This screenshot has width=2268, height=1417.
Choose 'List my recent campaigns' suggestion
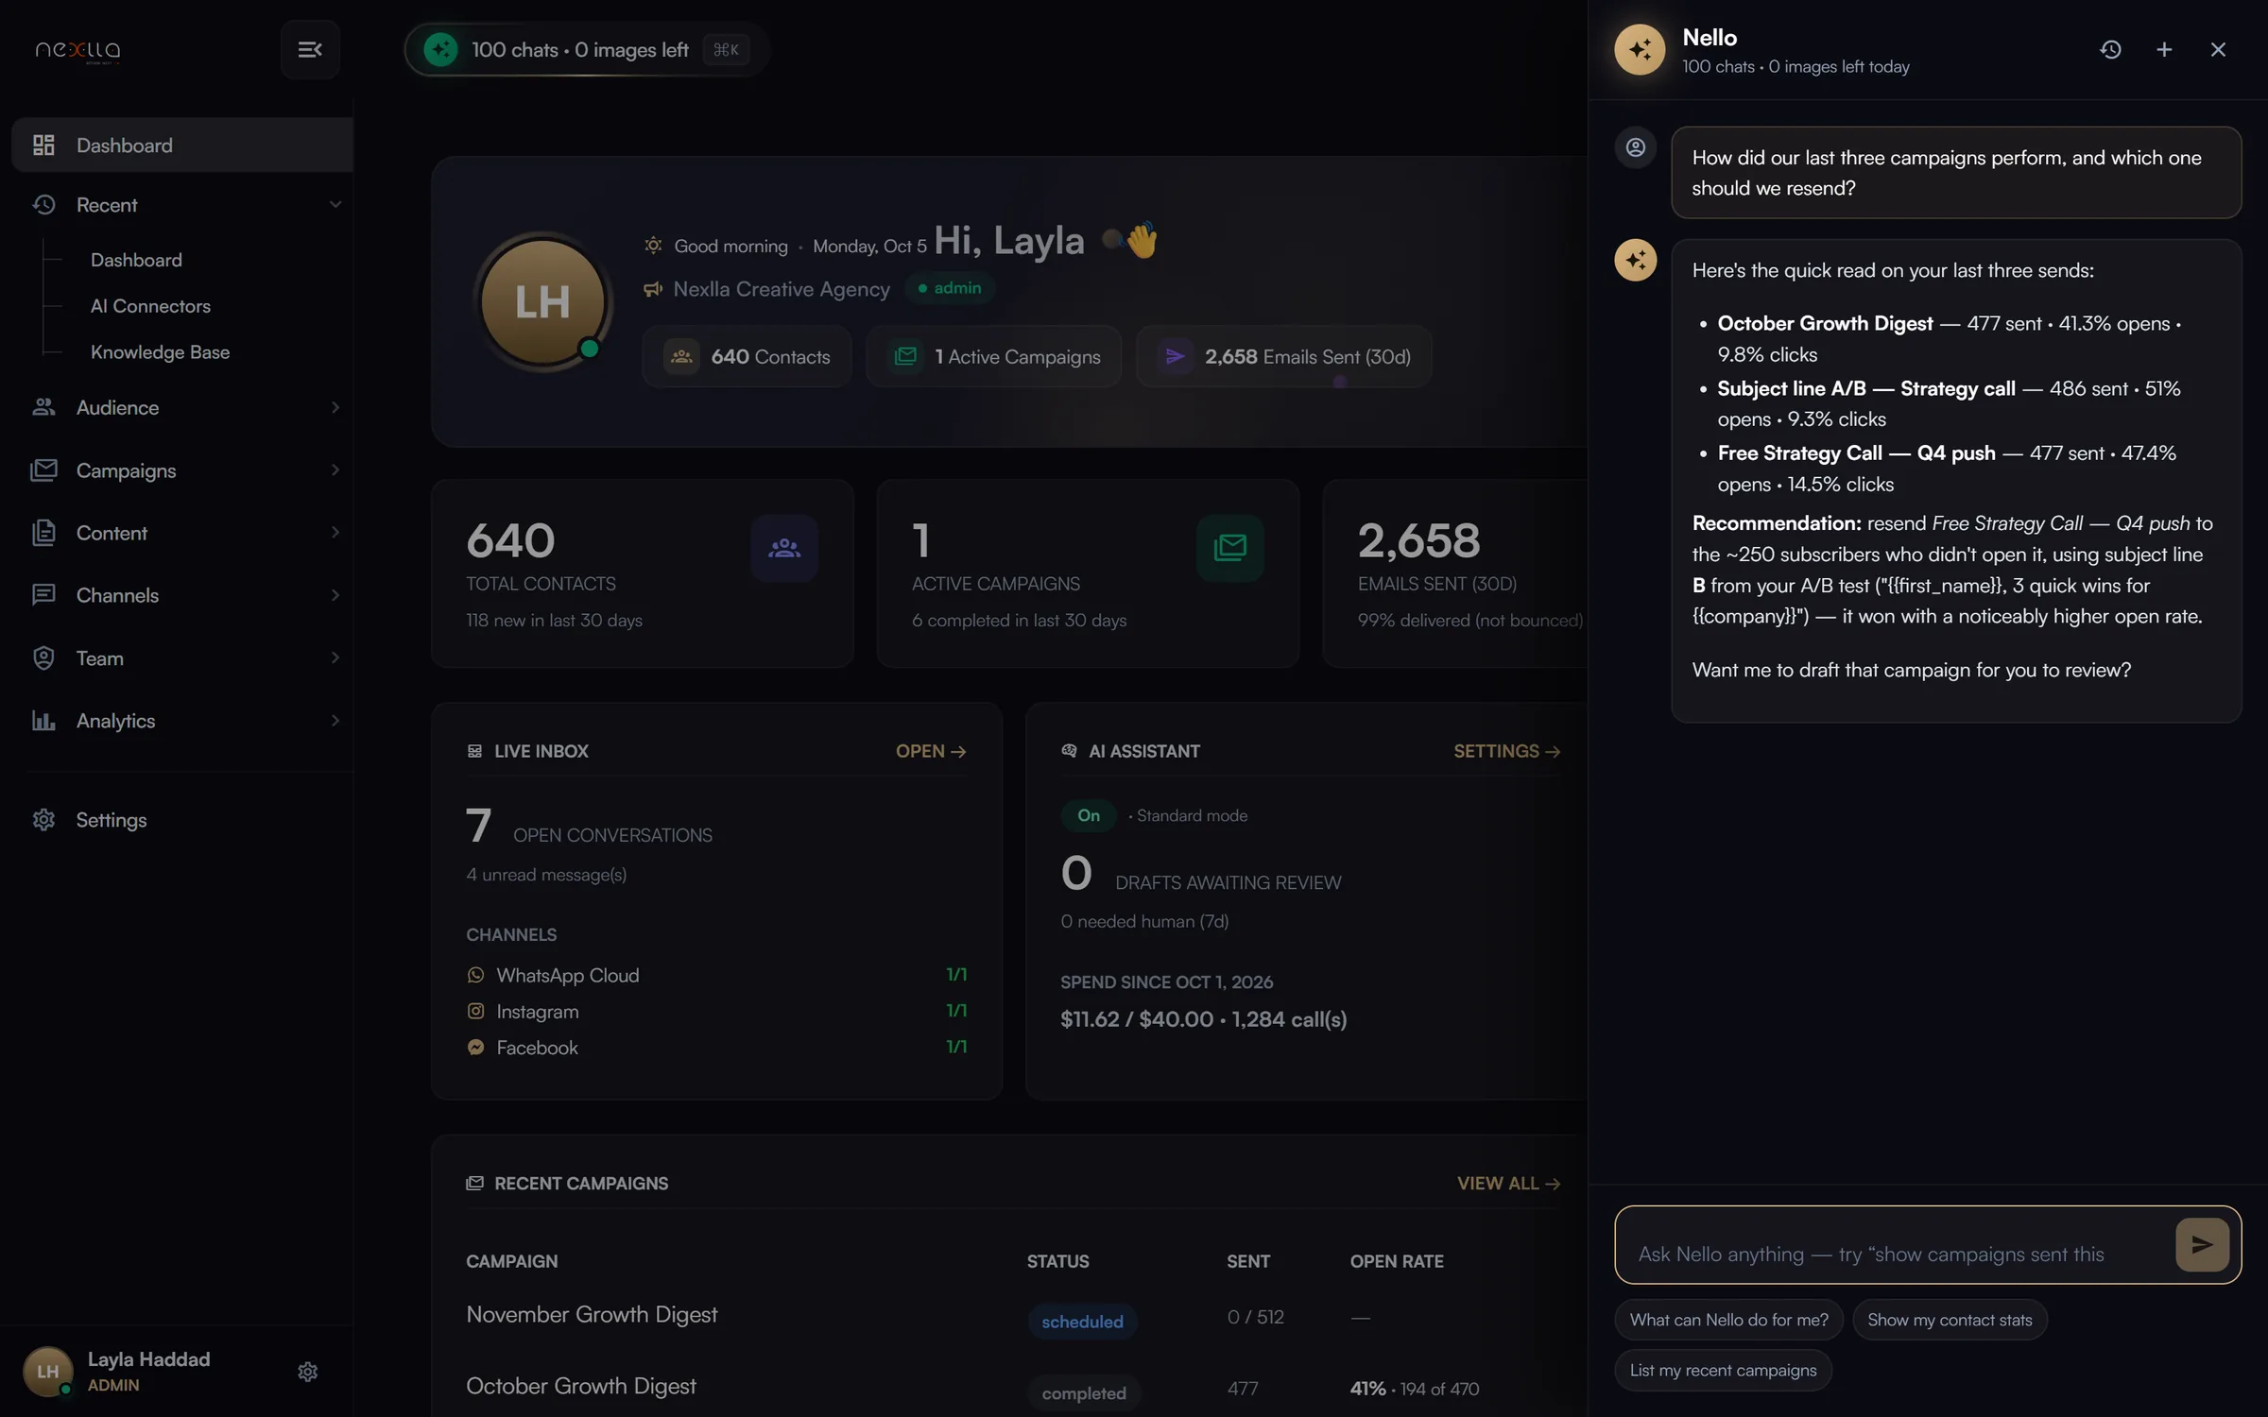coord(1723,1370)
